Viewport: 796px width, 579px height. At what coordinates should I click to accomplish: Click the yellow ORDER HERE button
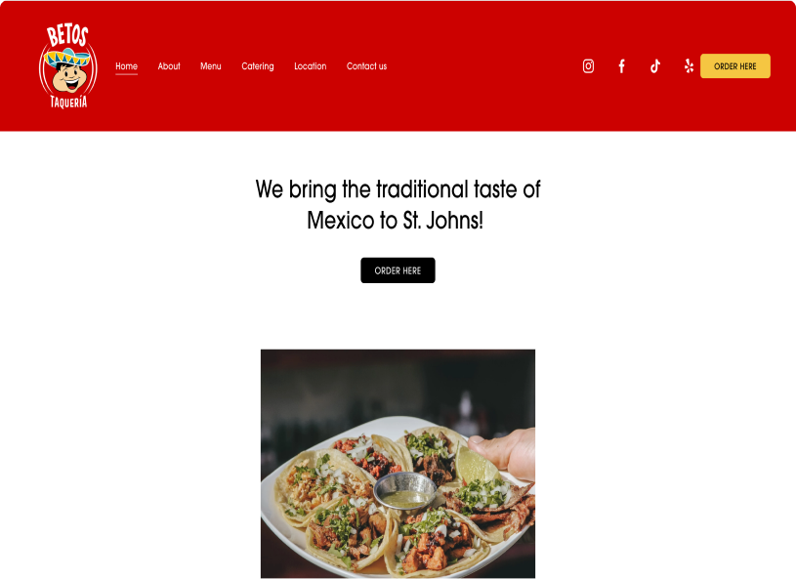click(735, 66)
